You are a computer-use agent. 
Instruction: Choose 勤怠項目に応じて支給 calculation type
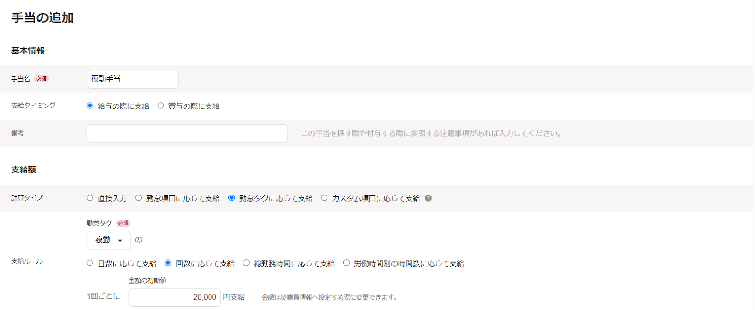138,198
